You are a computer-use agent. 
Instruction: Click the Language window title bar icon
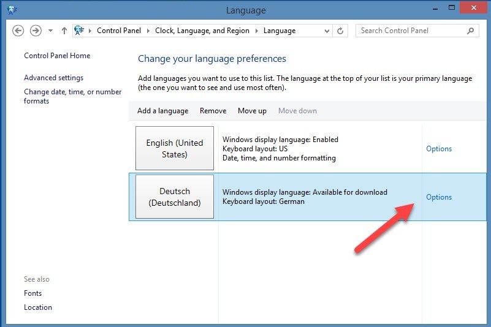click(12, 10)
